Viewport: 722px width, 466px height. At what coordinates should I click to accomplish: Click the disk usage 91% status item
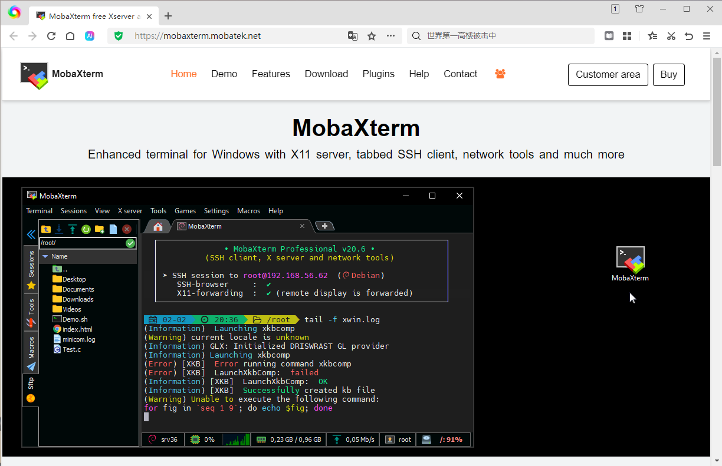[443, 439]
